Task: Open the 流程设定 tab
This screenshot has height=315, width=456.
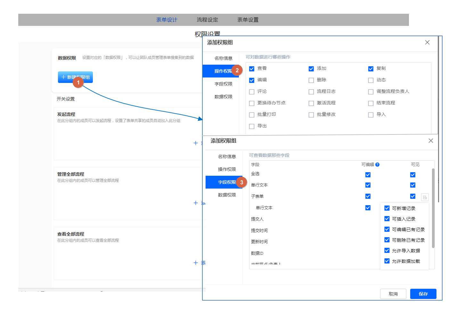Action: [207, 20]
